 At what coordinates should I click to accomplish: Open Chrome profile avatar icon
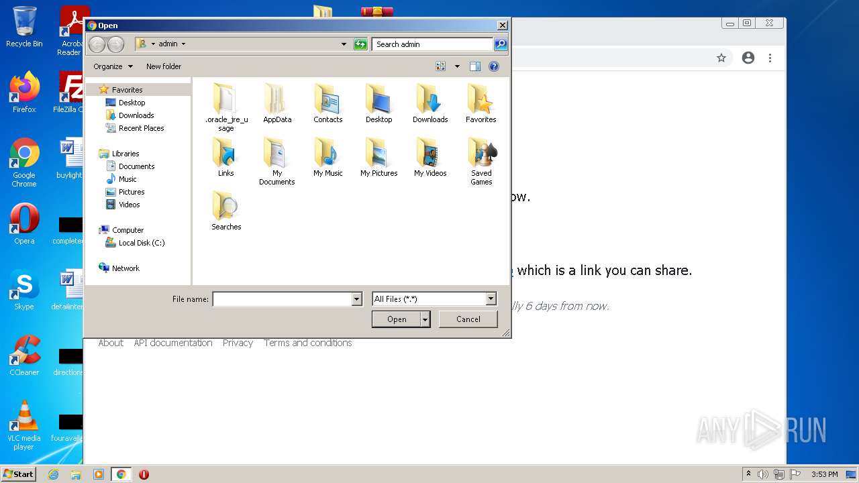click(748, 58)
